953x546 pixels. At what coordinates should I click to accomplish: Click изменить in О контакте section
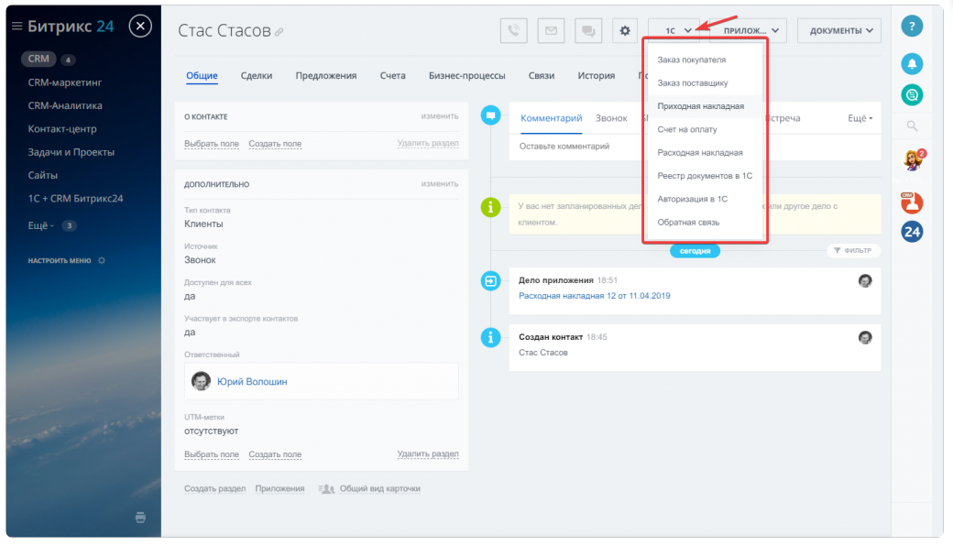coord(440,116)
